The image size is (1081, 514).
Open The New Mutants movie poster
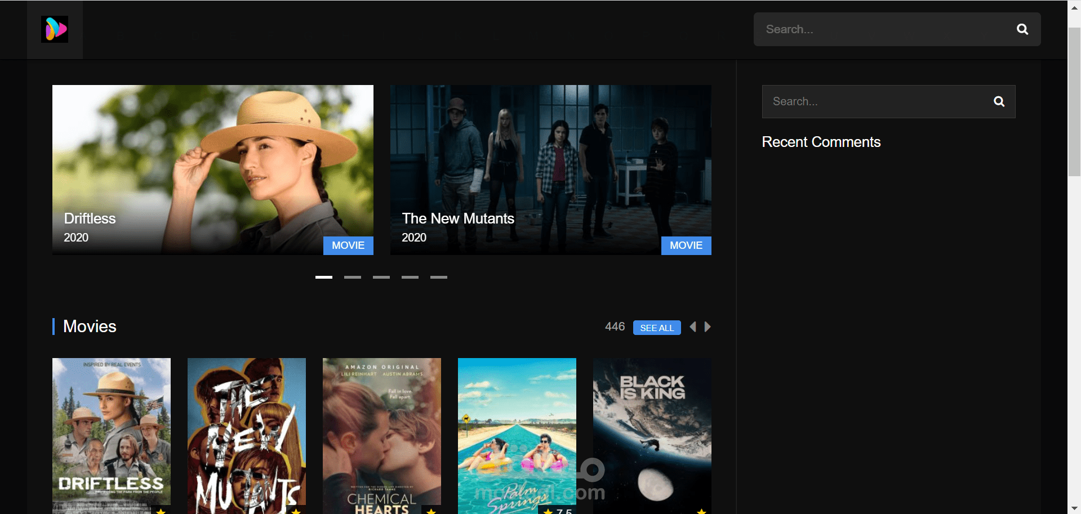click(x=247, y=436)
